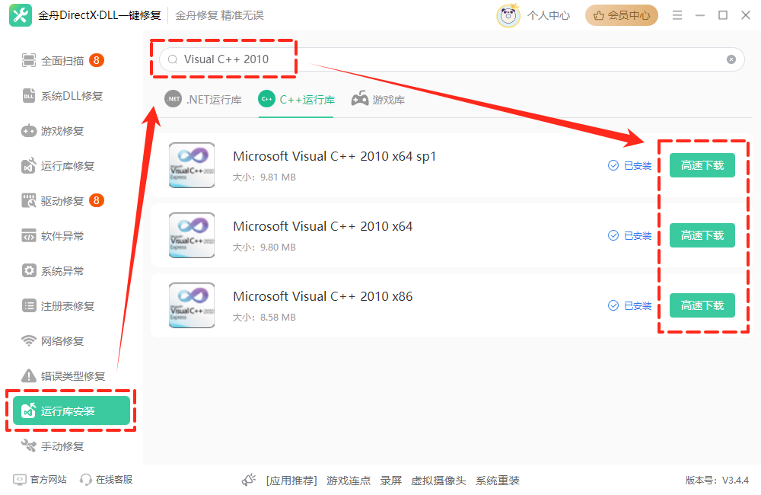
Task: Switch to the .NET运行库 tab
Action: (x=203, y=100)
